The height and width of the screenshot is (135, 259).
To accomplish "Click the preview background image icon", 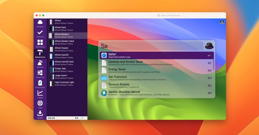I will [222, 22].
